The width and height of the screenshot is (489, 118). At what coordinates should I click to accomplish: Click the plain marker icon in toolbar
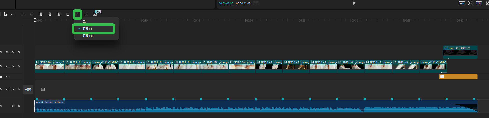click(86, 14)
